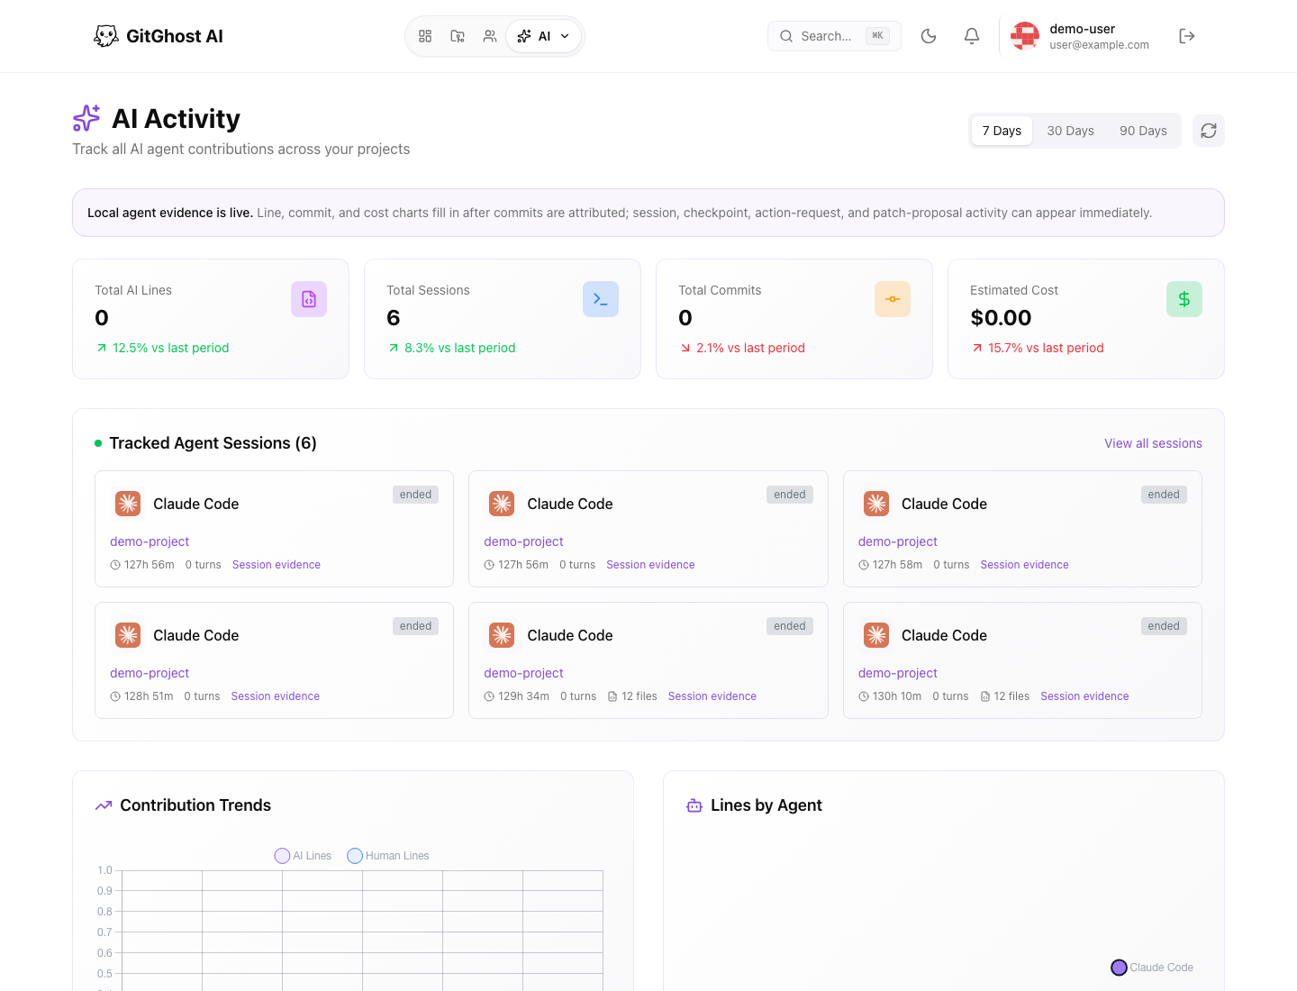Click the demo-user avatar

[1025, 36]
